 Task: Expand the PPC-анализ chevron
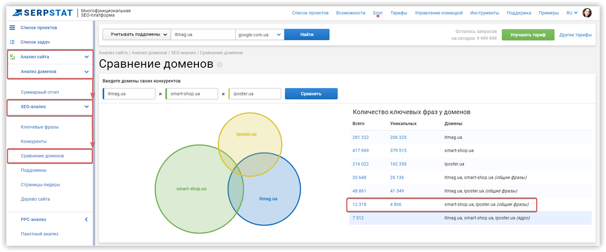[x=86, y=220]
